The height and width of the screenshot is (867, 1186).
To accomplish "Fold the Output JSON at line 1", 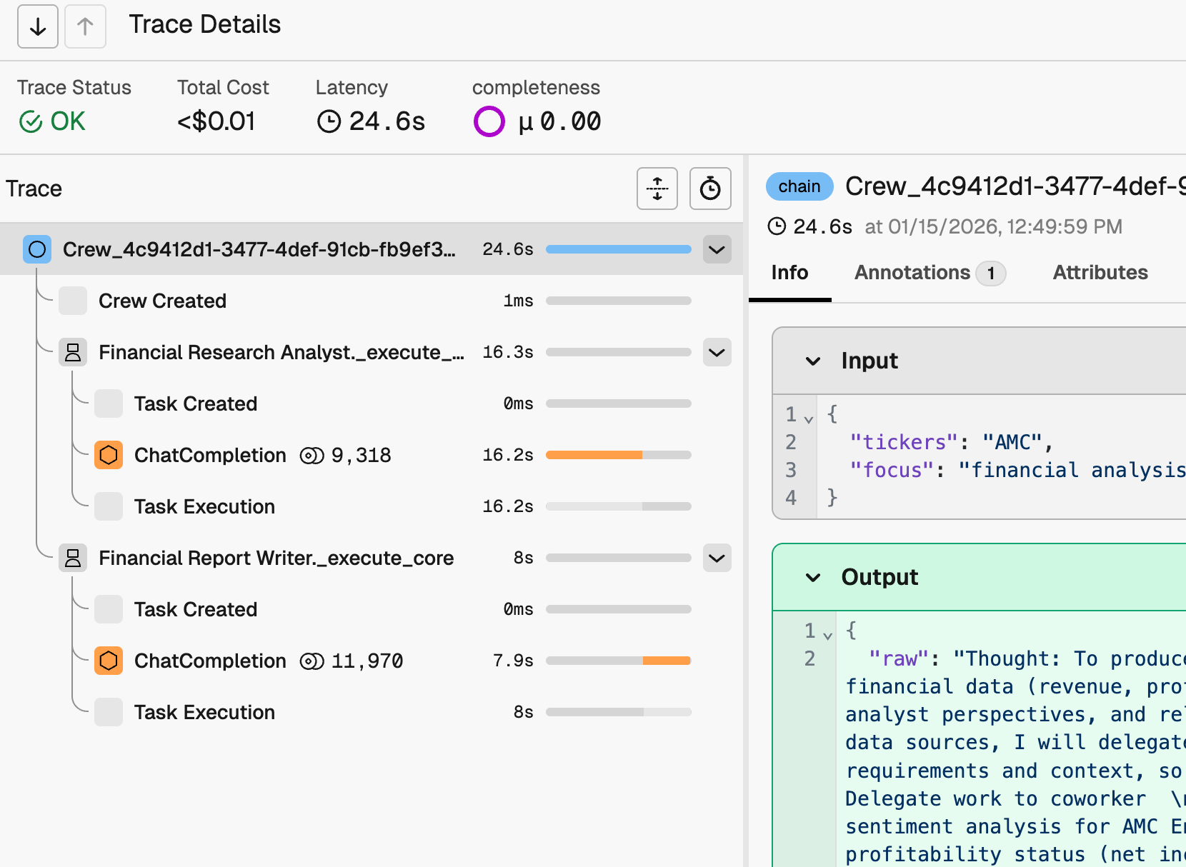I will [x=827, y=636].
